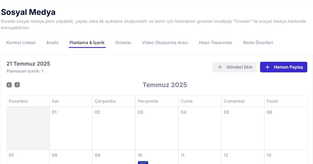Select Planlama & İçerik tab
The height and width of the screenshot is (164, 313).
click(x=87, y=43)
